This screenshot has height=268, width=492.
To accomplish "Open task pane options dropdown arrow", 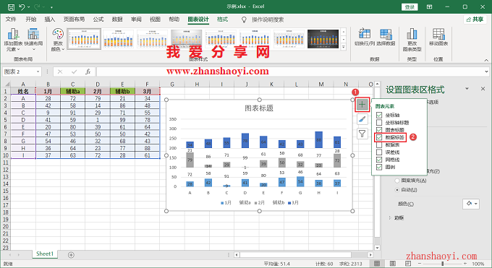I will point(467,89).
